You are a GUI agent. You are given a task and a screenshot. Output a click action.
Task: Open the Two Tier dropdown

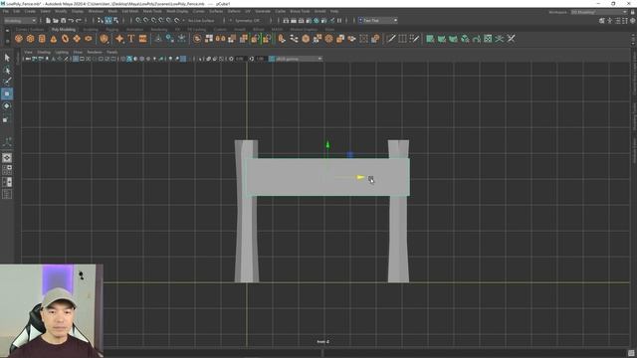(x=378, y=20)
